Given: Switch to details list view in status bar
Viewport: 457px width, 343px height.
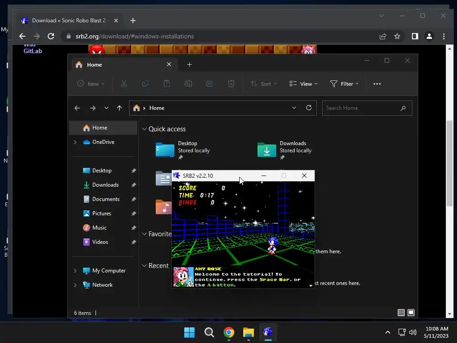Looking at the screenshot, I should (x=401, y=313).
